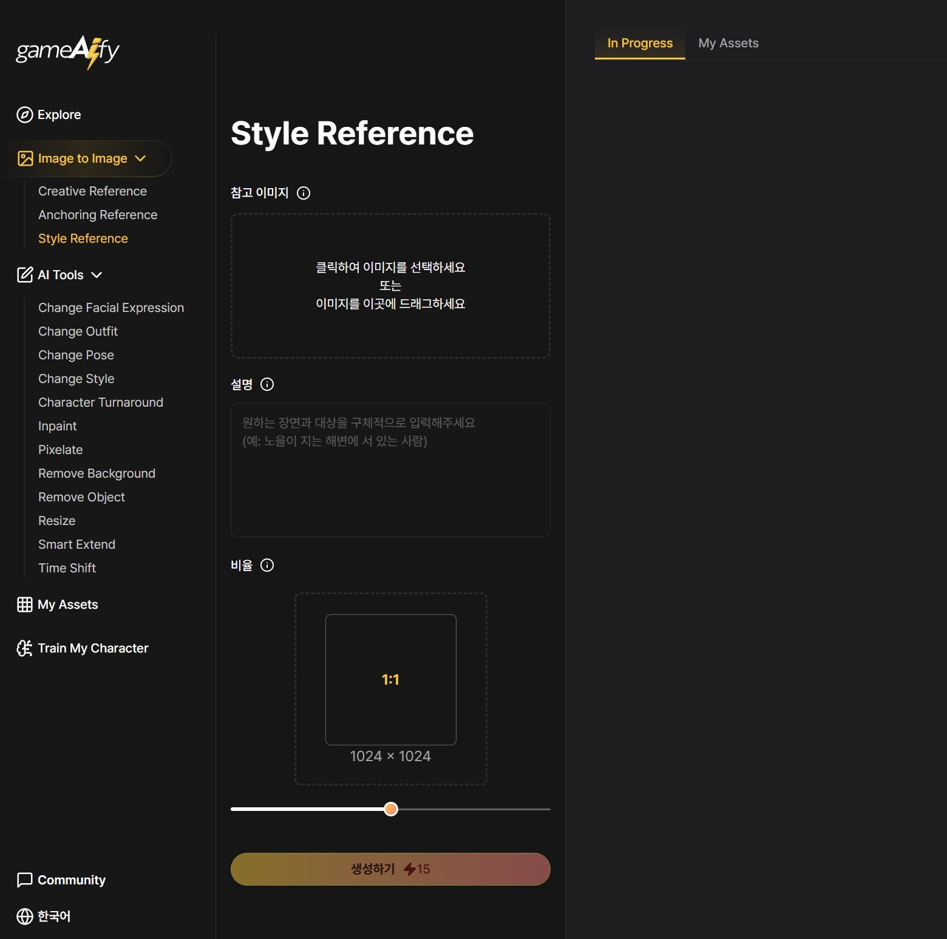The image size is (947, 939).
Task: Click the Train My Character icon
Action: (25, 648)
